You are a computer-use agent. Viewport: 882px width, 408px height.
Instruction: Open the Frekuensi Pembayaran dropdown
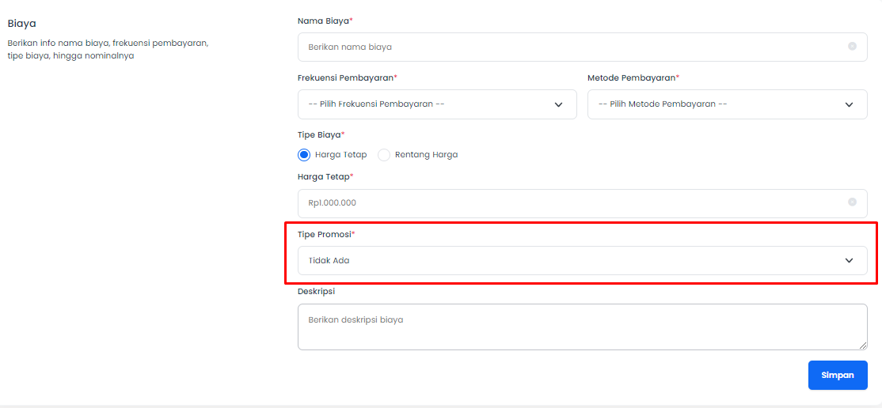(437, 104)
